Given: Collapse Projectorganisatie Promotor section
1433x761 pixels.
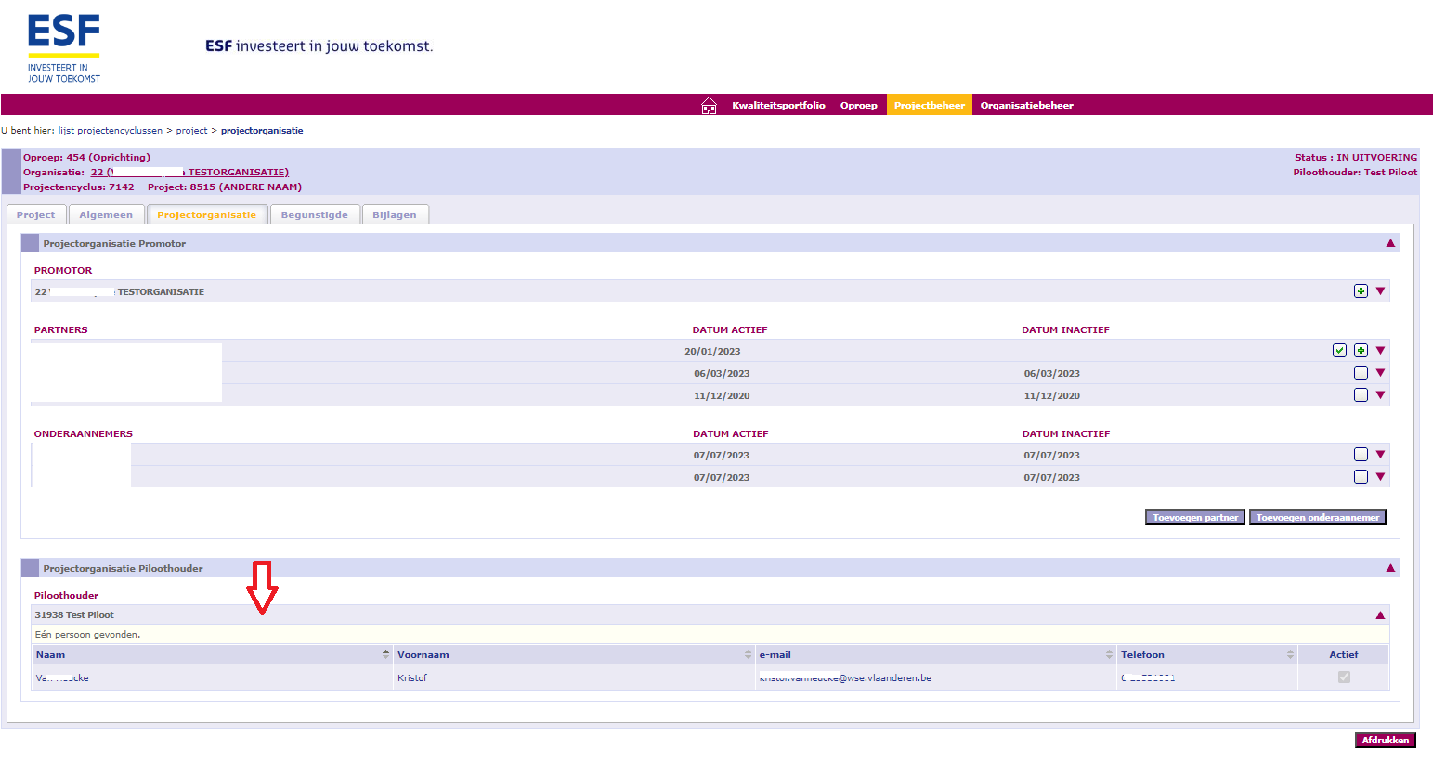Looking at the screenshot, I should click(1390, 243).
